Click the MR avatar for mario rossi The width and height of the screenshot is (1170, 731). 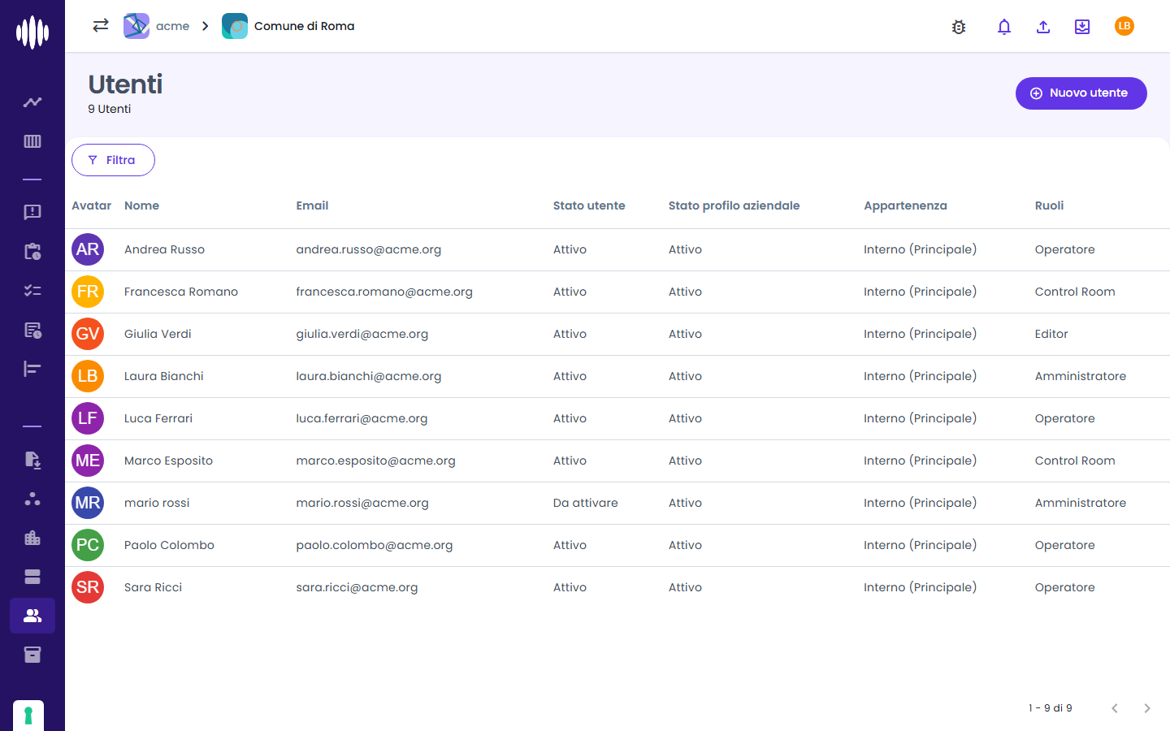[x=88, y=503]
